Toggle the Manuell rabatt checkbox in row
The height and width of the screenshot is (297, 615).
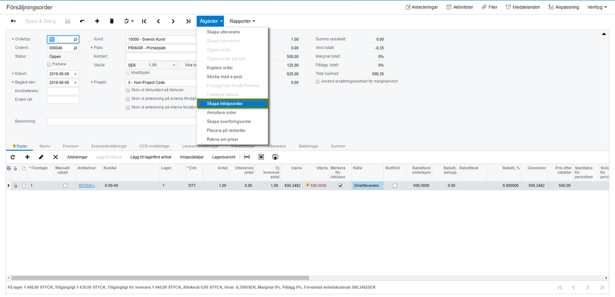(65, 186)
